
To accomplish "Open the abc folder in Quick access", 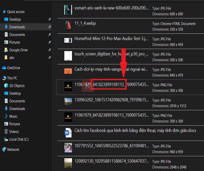I will pyautogui.click(x=12, y=58).
